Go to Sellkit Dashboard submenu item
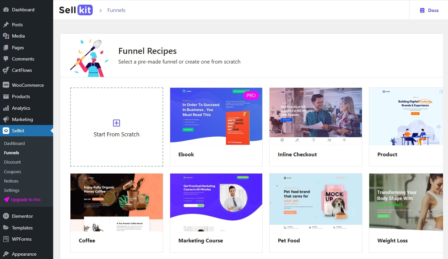Viewport: 448px width, 259px height. coord(14,143)
